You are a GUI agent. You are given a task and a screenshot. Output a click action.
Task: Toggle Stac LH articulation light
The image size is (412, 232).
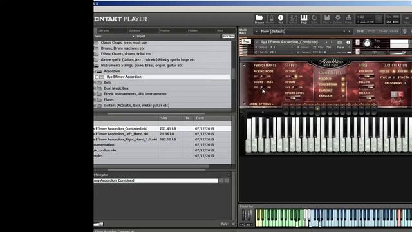(x=393, y=77)
